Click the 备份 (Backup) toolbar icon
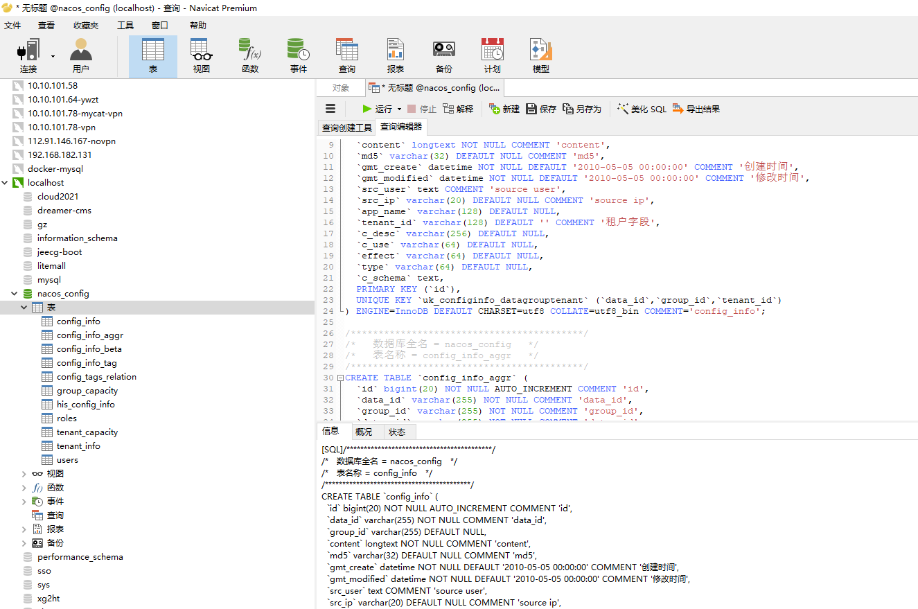The image size is (918, 609). tap(444, 56)
